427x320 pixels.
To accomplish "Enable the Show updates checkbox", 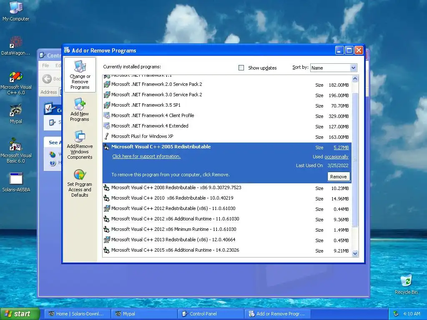I will 241,68.
